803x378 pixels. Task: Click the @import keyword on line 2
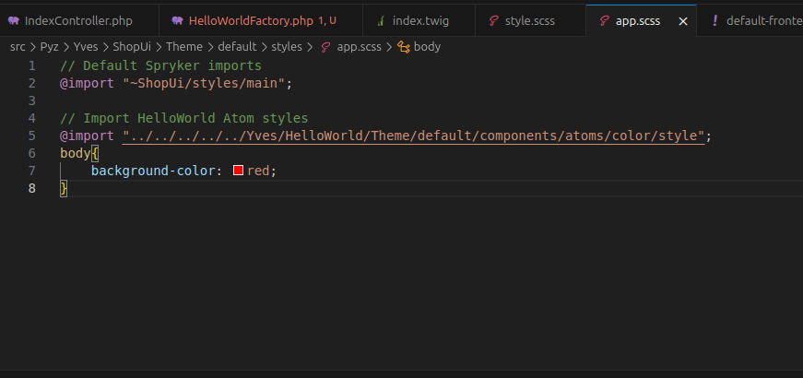pos(87,83)
